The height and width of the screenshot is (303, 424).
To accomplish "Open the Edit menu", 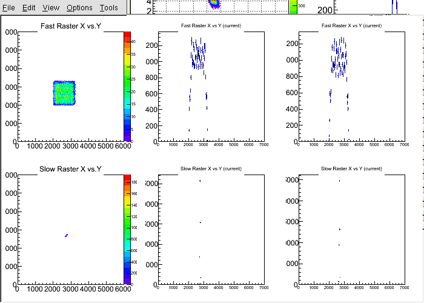I will pos(28,8).
